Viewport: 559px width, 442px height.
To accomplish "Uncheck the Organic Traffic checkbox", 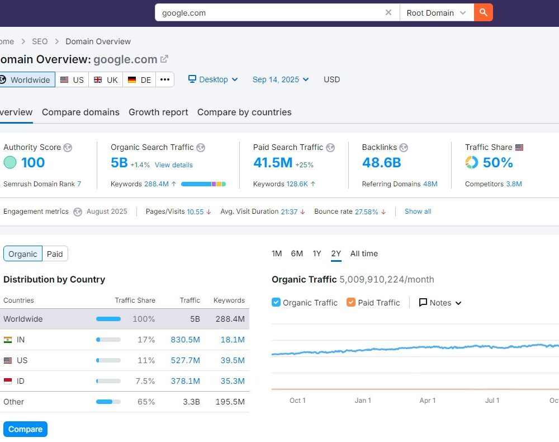I will (x=276, y=302).
